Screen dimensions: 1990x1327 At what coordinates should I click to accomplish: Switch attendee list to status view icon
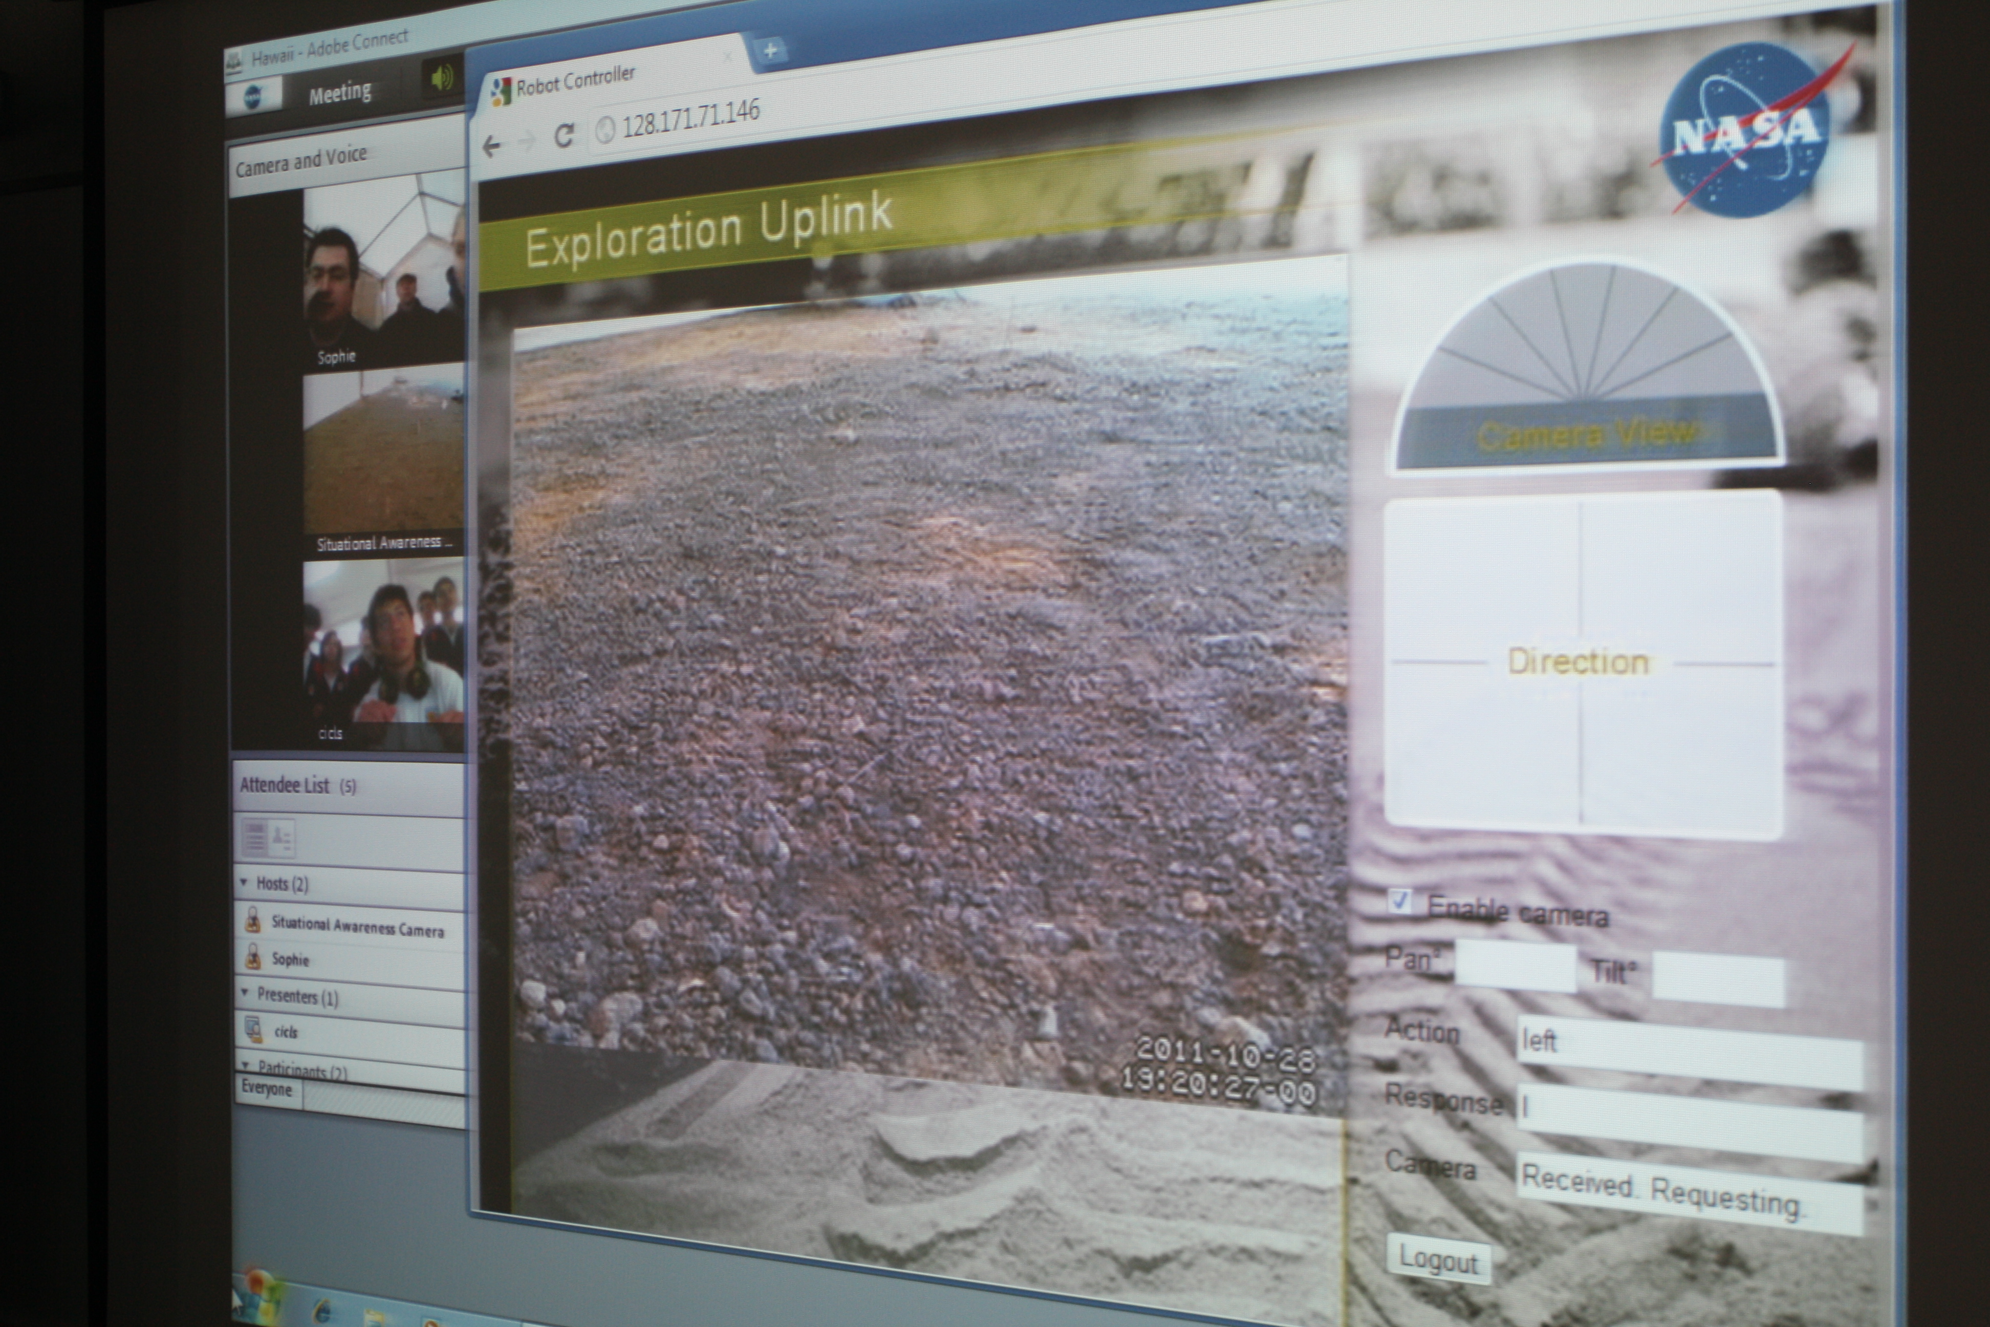tap(282, 839)
